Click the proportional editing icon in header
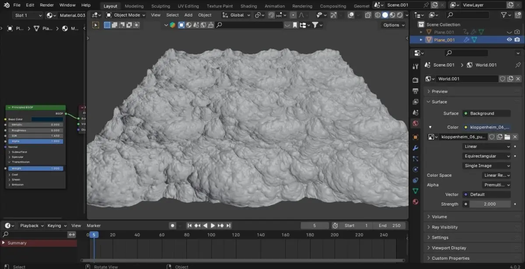Screen dimensions: 525x269 point(293,15)
